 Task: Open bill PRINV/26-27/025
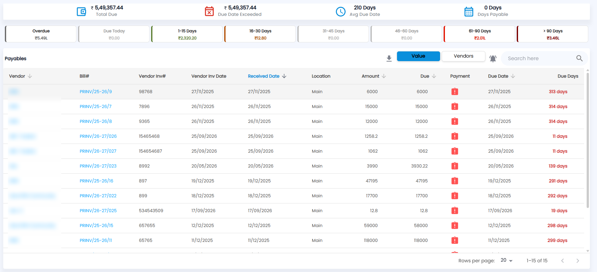[98, 211]
